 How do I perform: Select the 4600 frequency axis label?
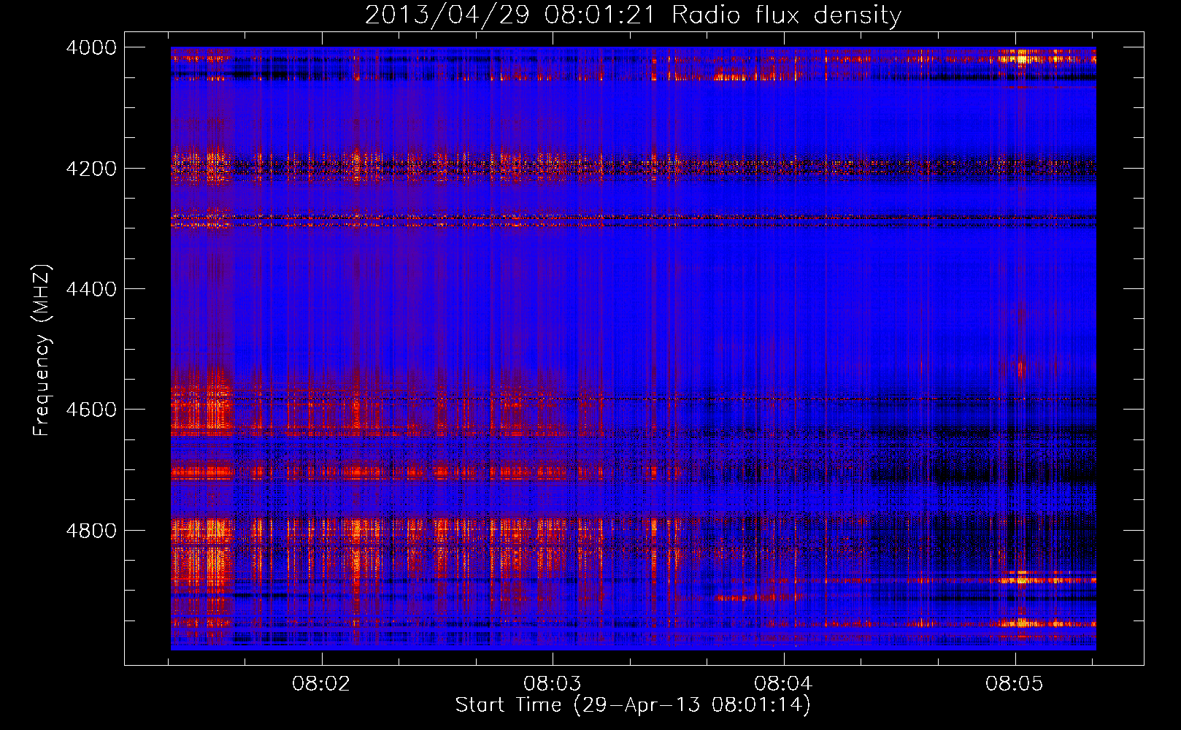click(91, 410)
